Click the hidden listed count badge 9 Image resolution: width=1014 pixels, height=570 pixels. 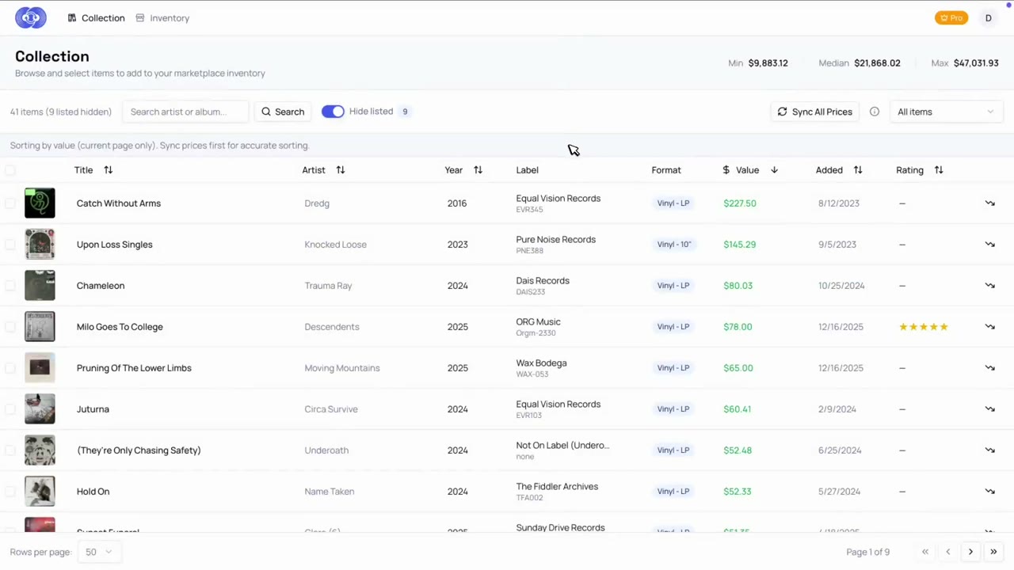pos(405,112)
